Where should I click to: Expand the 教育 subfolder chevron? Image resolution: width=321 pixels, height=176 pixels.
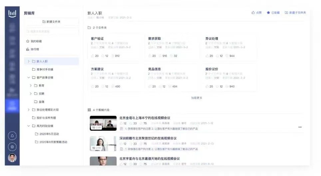pyautogui.click(x=31, y=85)
